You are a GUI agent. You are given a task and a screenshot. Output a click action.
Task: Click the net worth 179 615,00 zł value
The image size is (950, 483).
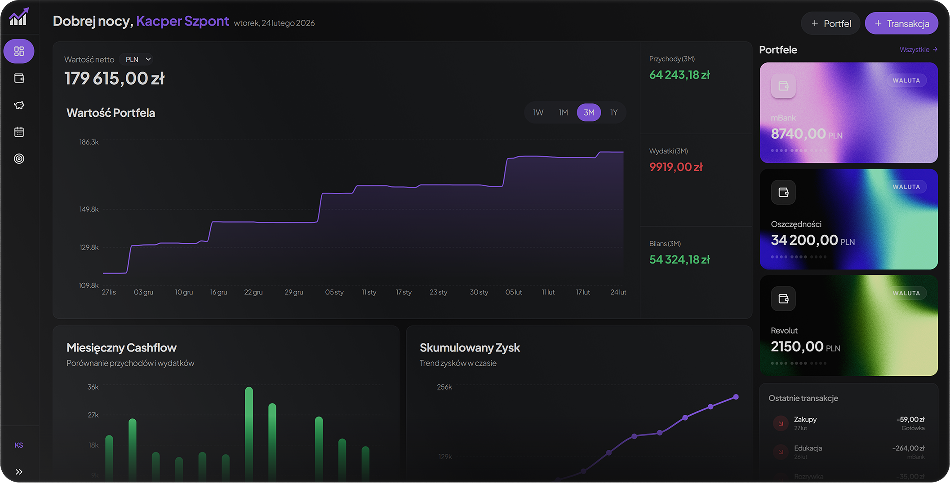point(115,79)
